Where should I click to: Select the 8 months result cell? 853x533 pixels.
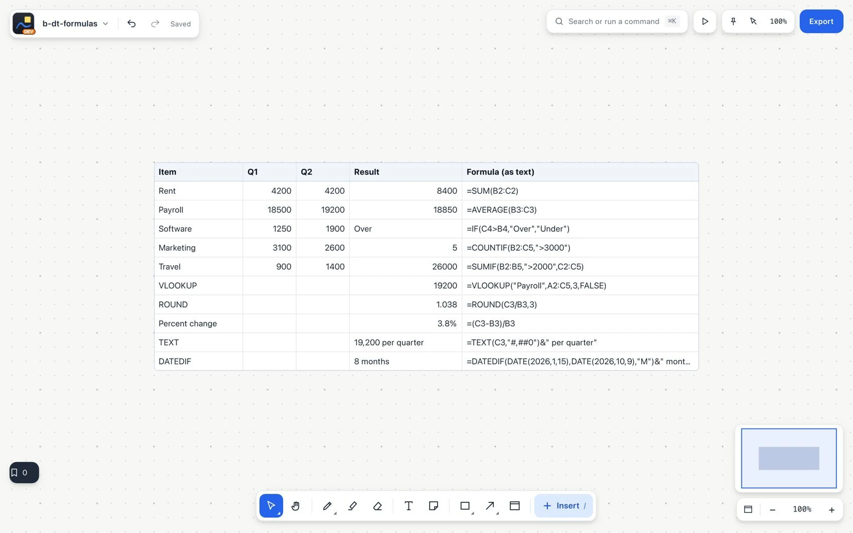pos(405,362)
